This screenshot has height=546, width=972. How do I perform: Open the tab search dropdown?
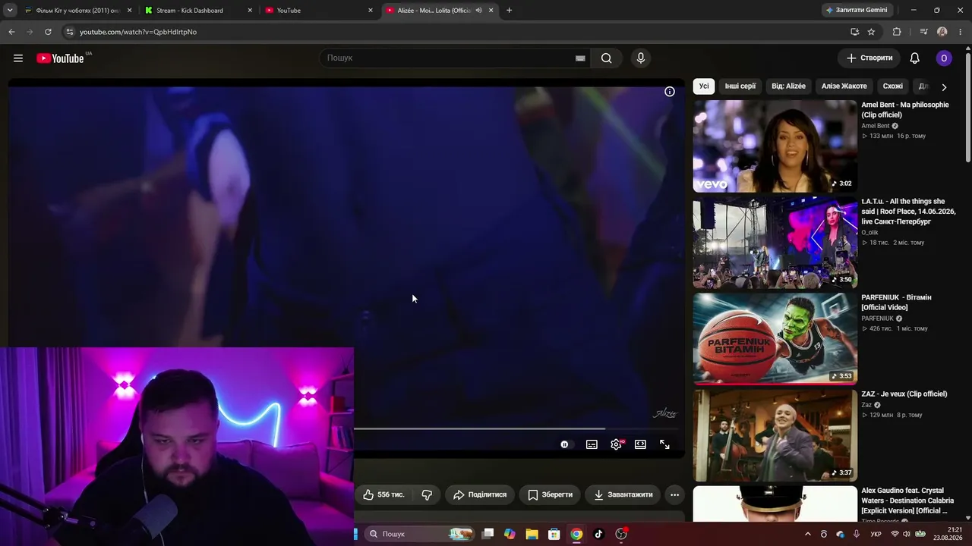(10, 11)
